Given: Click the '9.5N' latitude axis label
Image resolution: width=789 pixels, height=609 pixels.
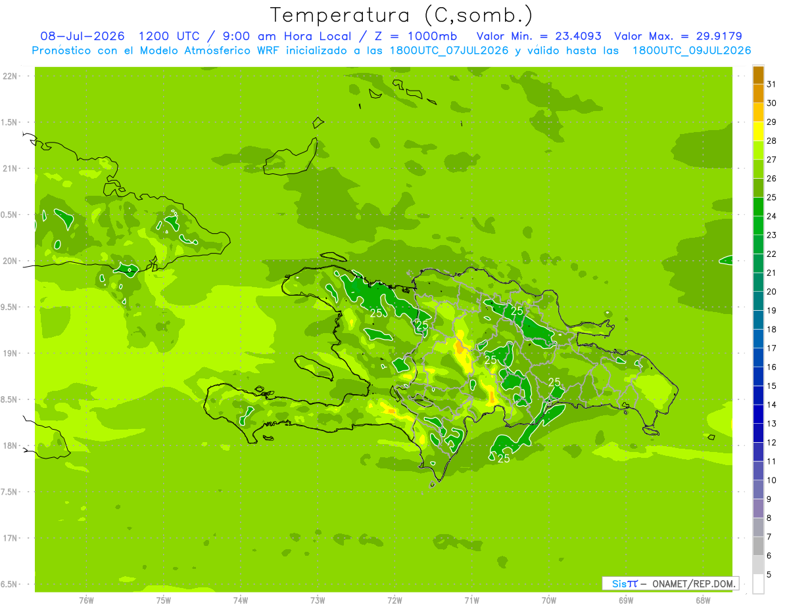Looking at the screenshot, I should (10, 307).
